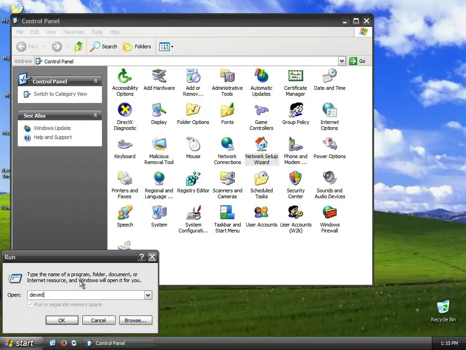Open the Back button history arrow
This screenshot has height=350, width=466.
45,46
